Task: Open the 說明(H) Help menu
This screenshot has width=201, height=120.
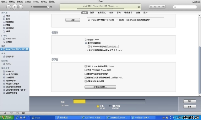Action: [x=52, y=2]
